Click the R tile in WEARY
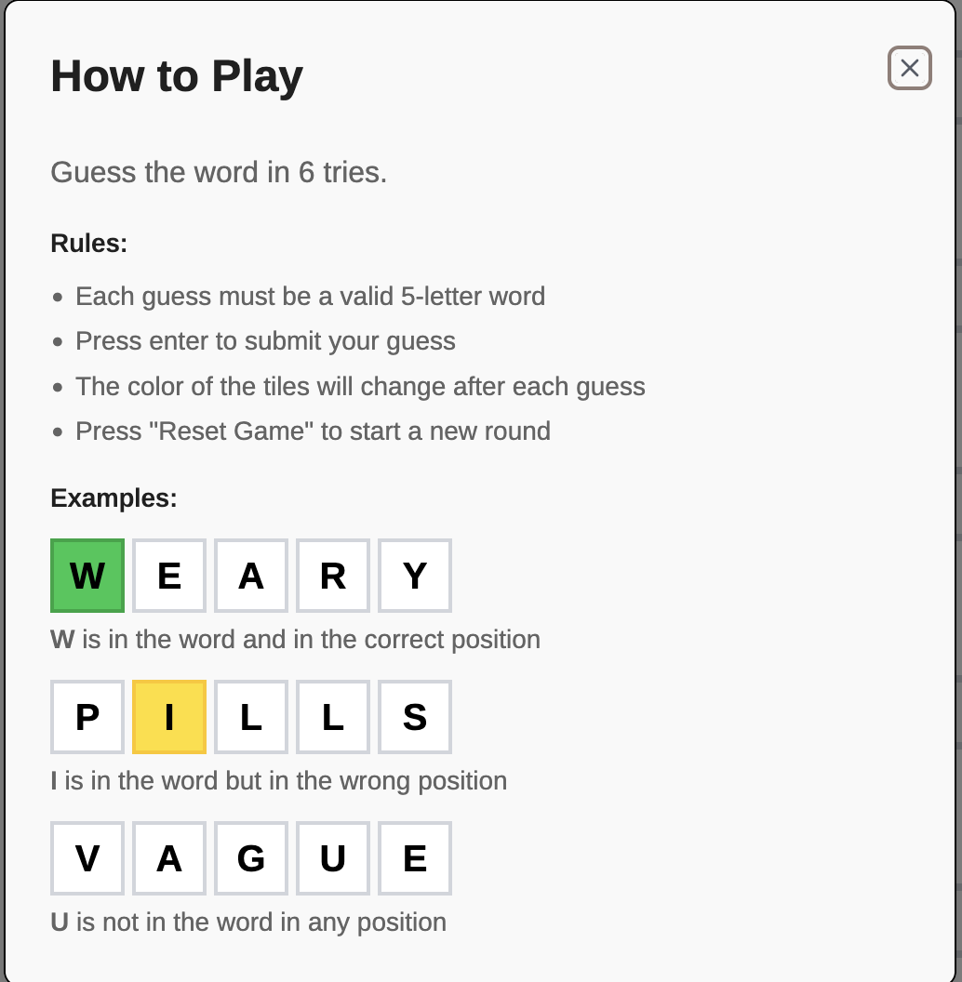Viewport: 962px width, 982px height. [333, 576]
